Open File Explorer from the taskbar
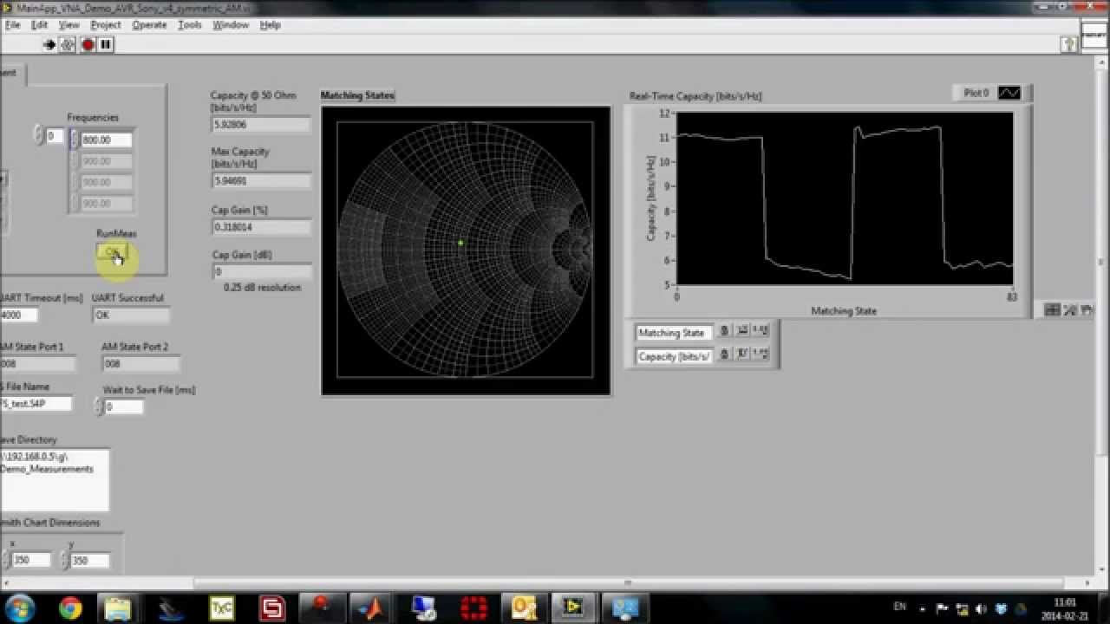This screenshot has width=1110, height=624. pyautogui.click(x=117, y=608)
